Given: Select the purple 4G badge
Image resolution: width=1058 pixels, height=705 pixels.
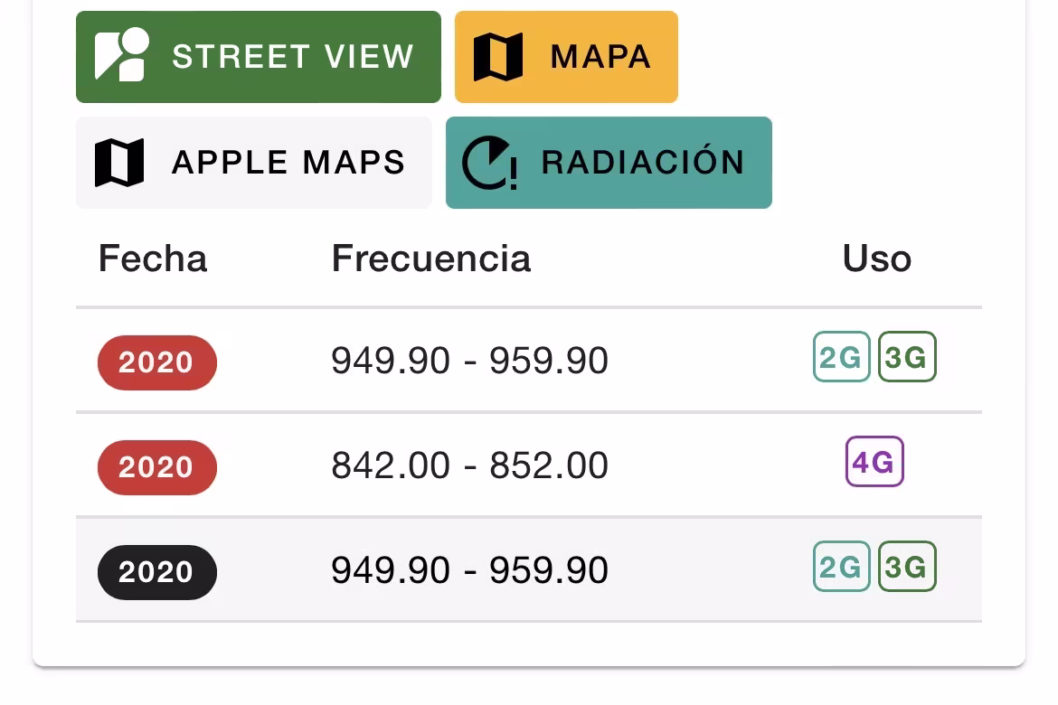Looking at the screenshot, I should 874,462.
